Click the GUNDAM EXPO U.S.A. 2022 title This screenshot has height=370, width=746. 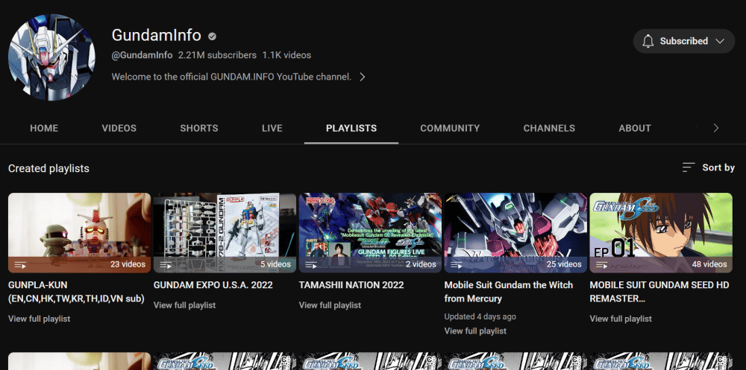213,285
